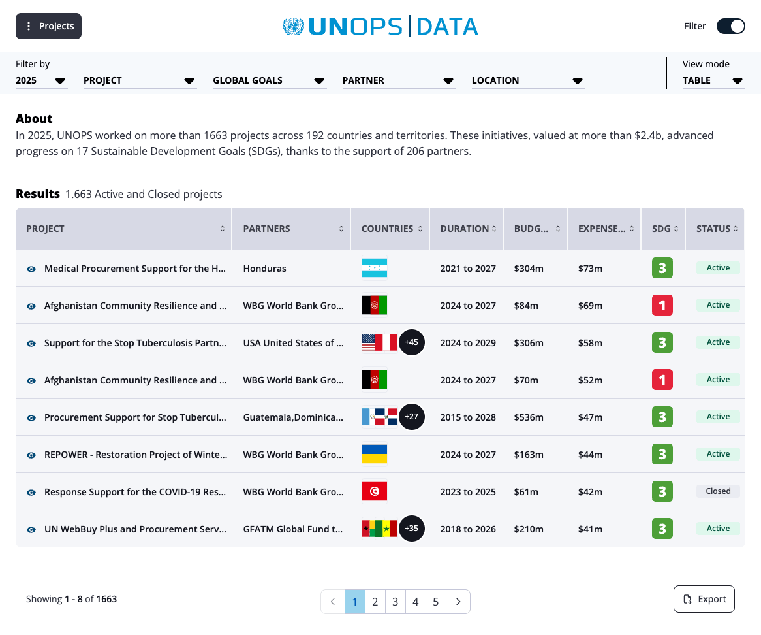Sort by the EXPENSE... column header

[x=604, y=229]
